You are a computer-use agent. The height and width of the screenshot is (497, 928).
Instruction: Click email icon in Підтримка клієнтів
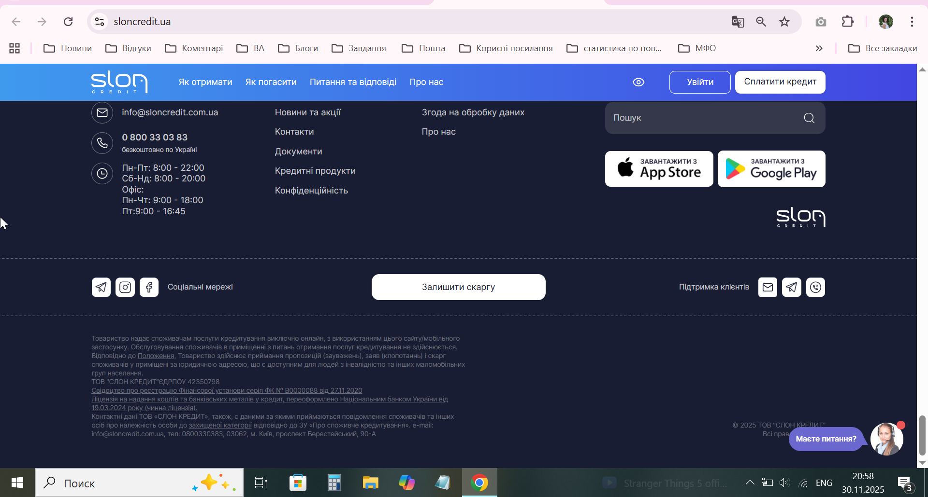click(x=768, y=287)
